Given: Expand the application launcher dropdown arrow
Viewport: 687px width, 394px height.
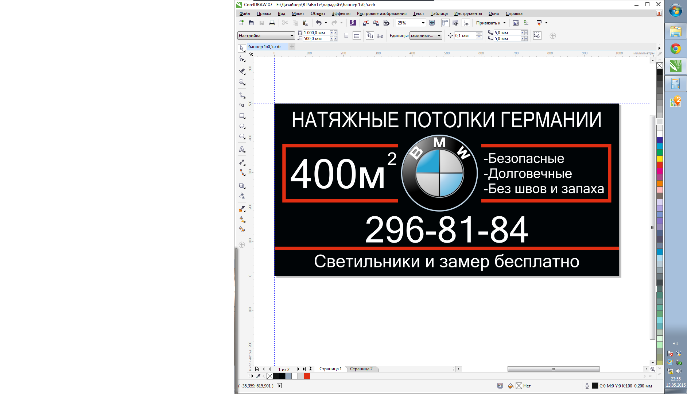Looking at the screenshot, I should tap(546, 23).
